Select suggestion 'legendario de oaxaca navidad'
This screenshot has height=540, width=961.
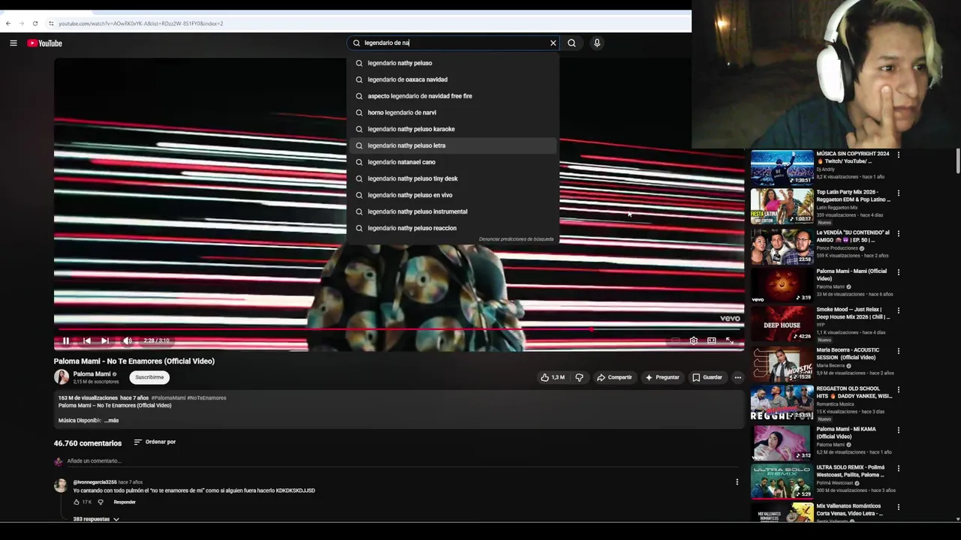point(453,79)
